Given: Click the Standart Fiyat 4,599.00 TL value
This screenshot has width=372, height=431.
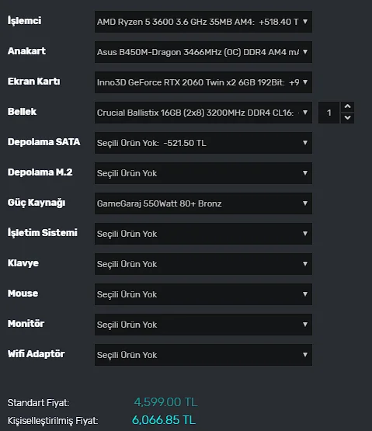Looking at the screenshot, I should coord(165,402).
